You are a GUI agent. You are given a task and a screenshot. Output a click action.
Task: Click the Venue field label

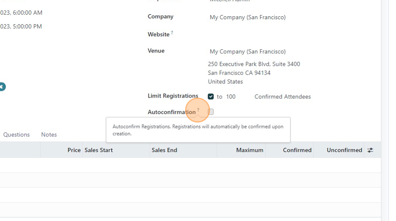click(156, 51)
